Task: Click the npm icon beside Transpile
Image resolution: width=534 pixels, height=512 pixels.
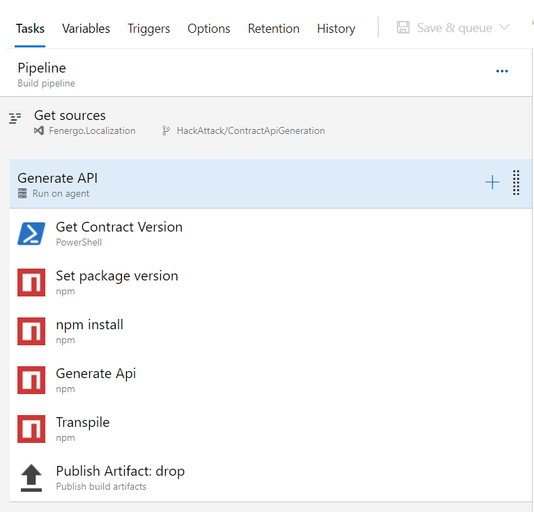Action: [31, 429]
